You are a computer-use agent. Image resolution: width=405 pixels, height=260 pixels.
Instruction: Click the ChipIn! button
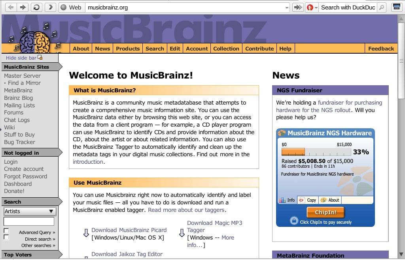coord(326,212)
